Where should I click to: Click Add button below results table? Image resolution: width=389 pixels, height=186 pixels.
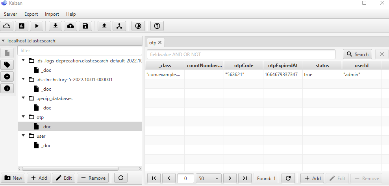click(x=312, y=178)
